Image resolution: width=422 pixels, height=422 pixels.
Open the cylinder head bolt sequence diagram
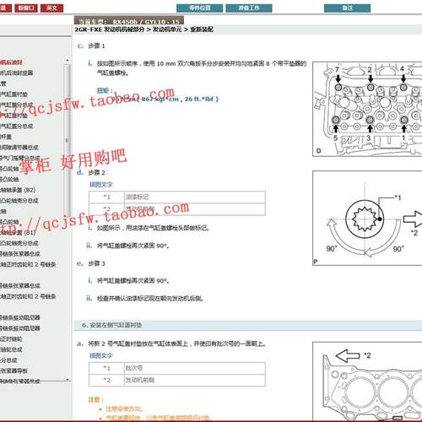367,109
